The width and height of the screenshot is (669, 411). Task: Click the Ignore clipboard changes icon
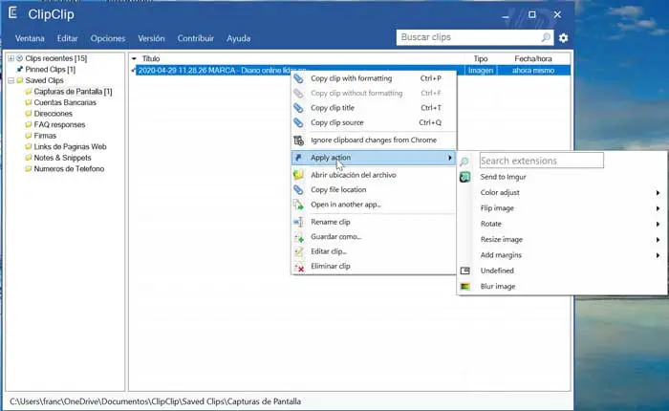click(x=299, y=141)
